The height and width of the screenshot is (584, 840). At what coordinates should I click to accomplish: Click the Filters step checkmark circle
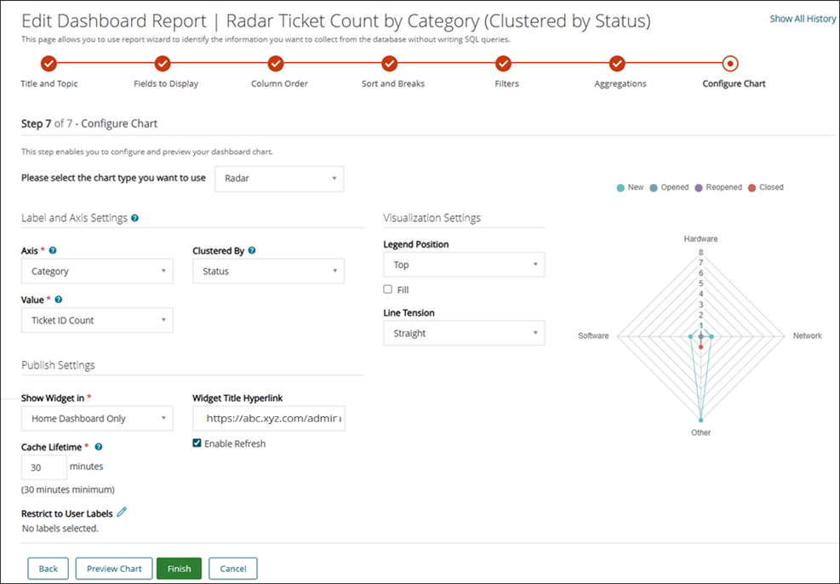tap(503, 64)
